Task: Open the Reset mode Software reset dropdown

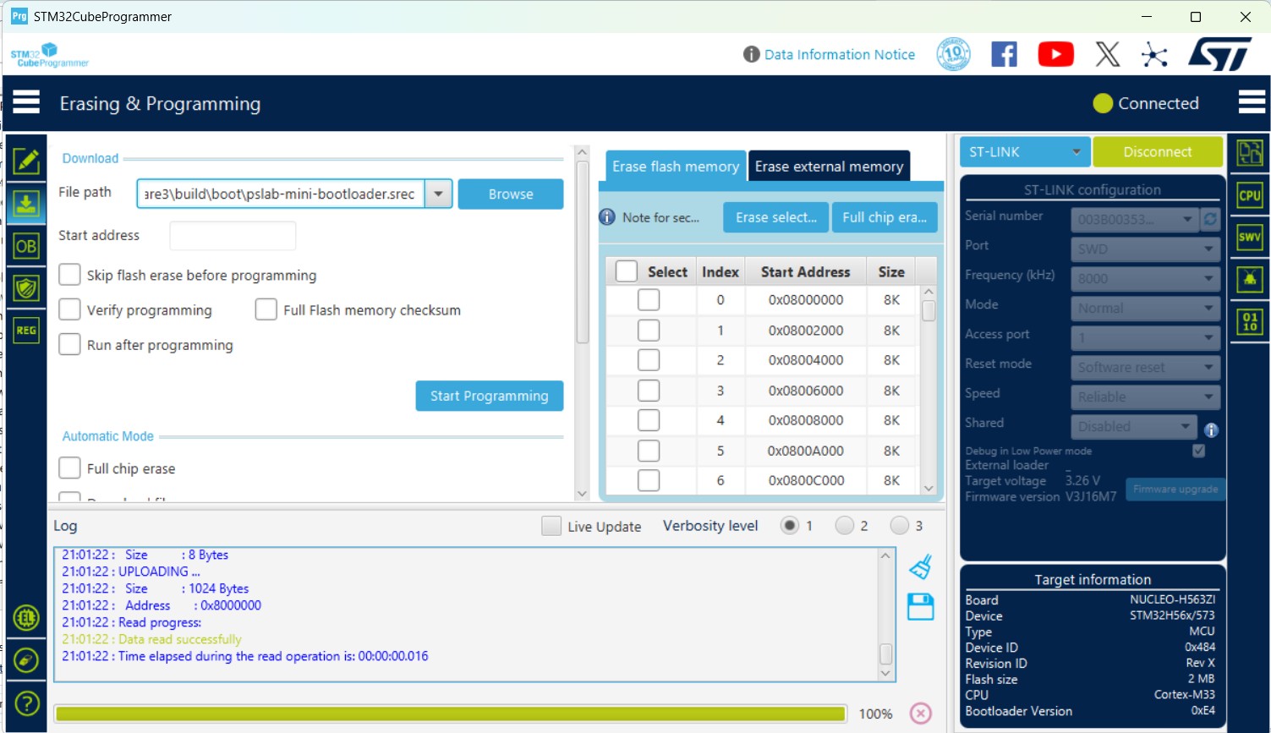Action: [1145, 367]
